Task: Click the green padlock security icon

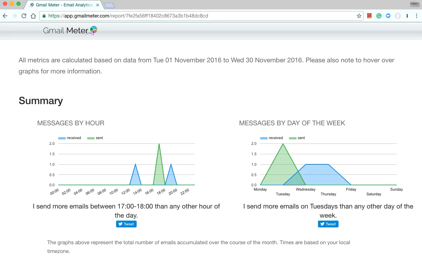Action: tap(44, 16)
